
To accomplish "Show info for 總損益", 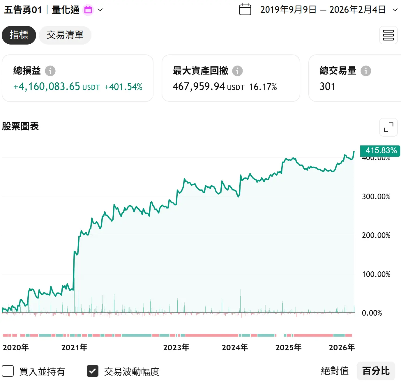I will [50, 71].
